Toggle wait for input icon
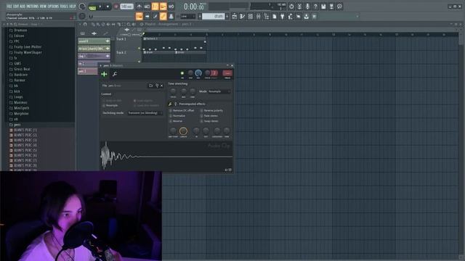 147,7
